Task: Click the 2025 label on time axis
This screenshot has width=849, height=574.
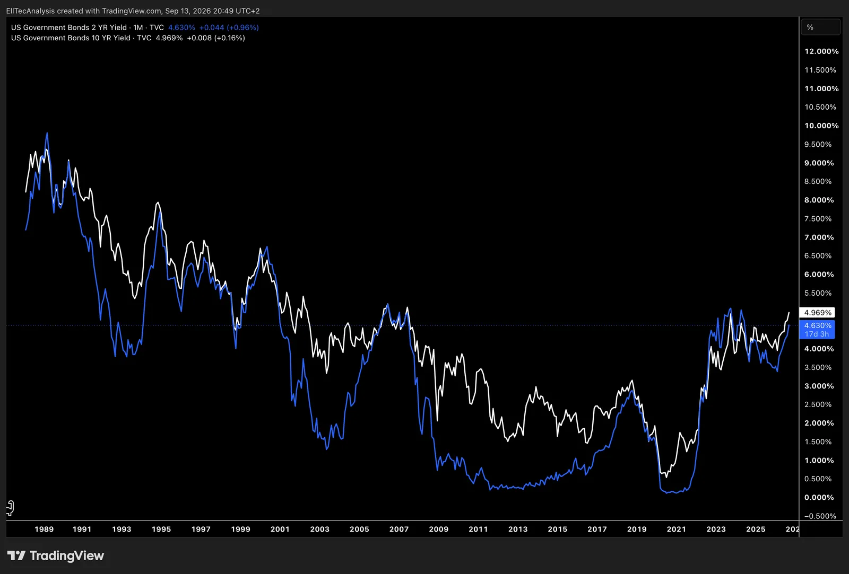Action: tap(756, 529)
